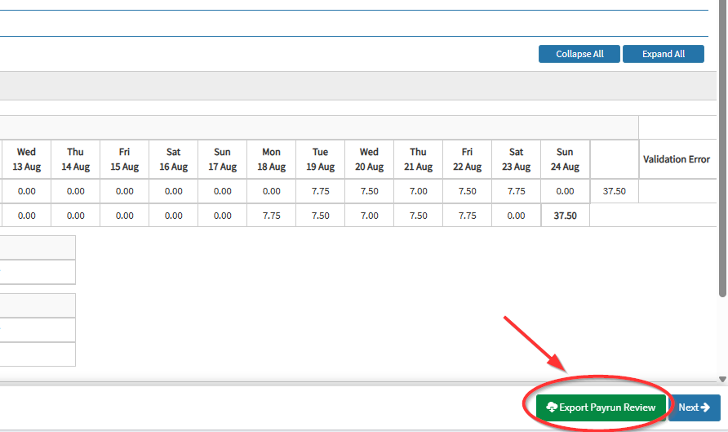Click first-row 7.00 under Thu 21 Aug

pos(418,191)
